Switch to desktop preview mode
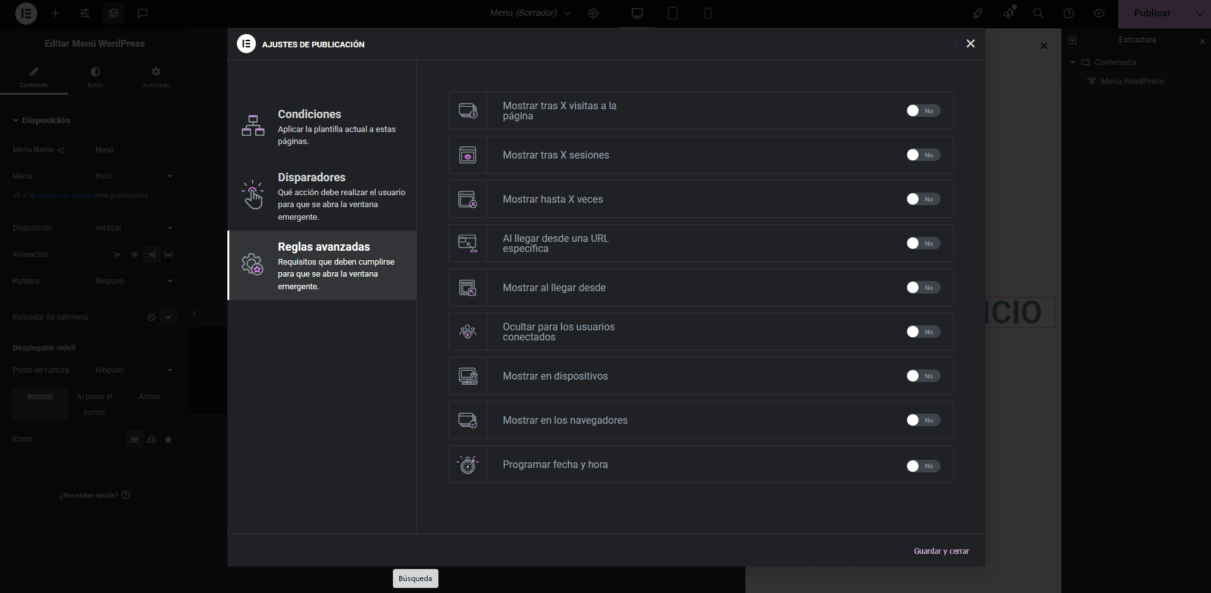This screenshot has height=593, width=1211. coord(637,13)
